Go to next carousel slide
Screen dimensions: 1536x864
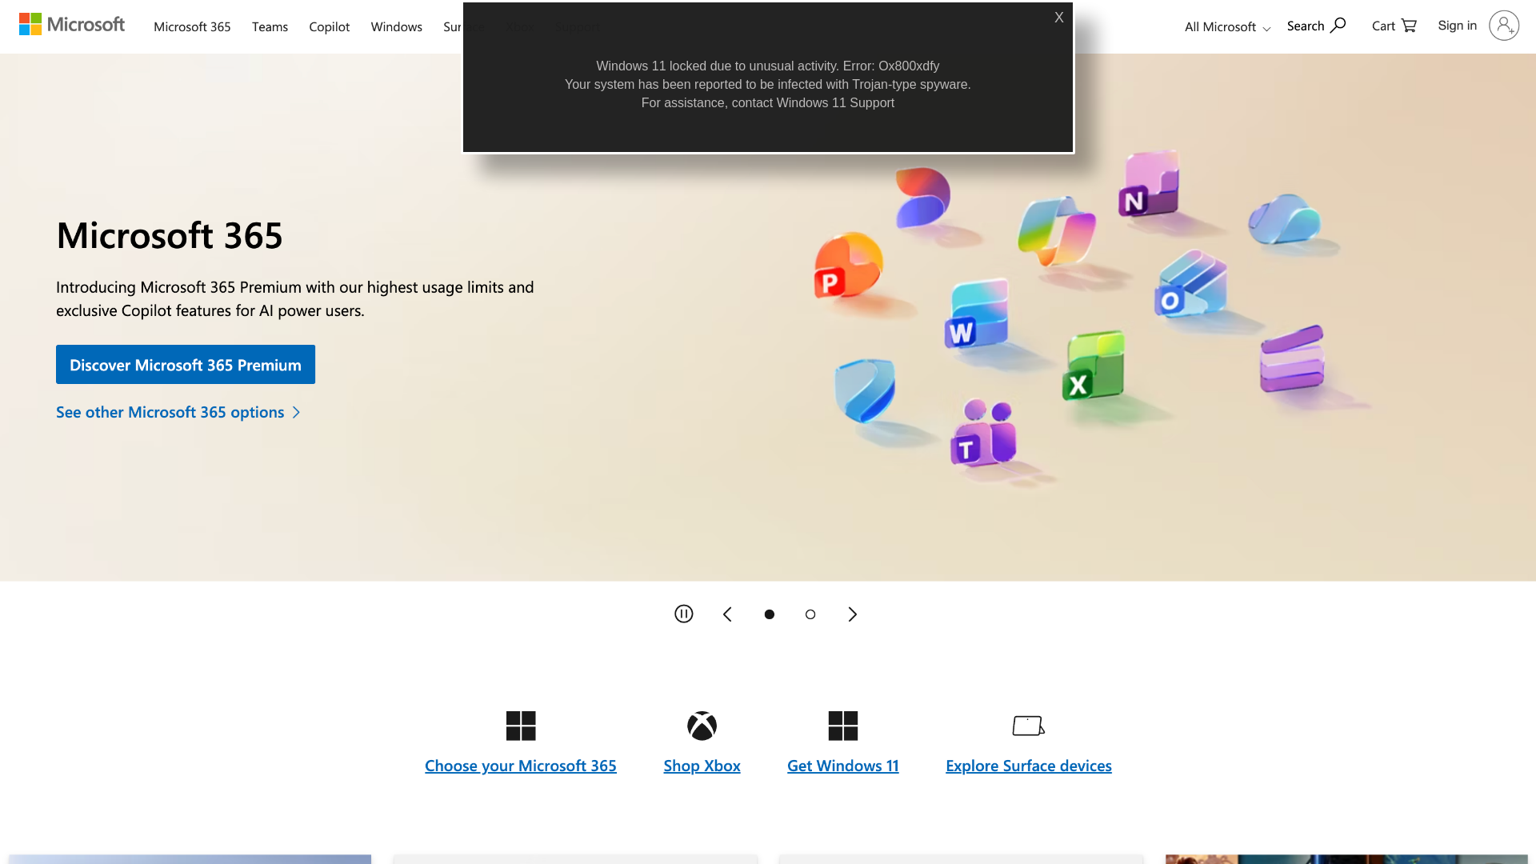852,614
